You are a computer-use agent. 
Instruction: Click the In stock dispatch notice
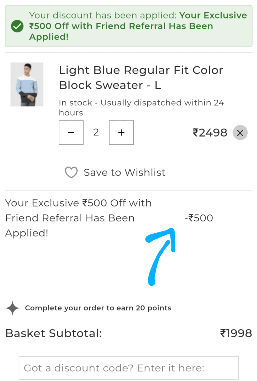click(x=141, y=108)
